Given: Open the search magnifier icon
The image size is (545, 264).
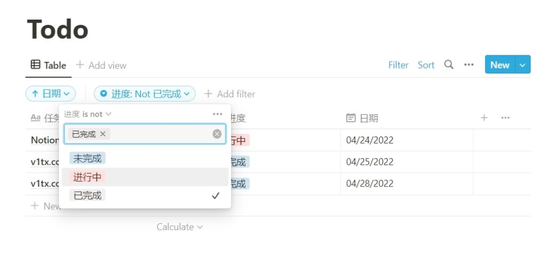Looking at the screenshot, I should coord(449,64).
